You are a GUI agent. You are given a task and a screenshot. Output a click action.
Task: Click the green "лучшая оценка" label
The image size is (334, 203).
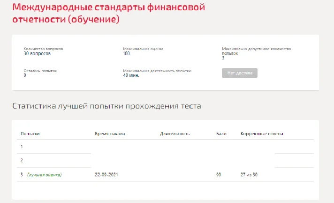(x=44, y=175)
